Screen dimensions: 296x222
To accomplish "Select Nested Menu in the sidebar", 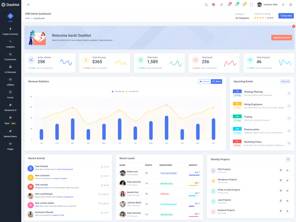I will [x=10, y=134].
